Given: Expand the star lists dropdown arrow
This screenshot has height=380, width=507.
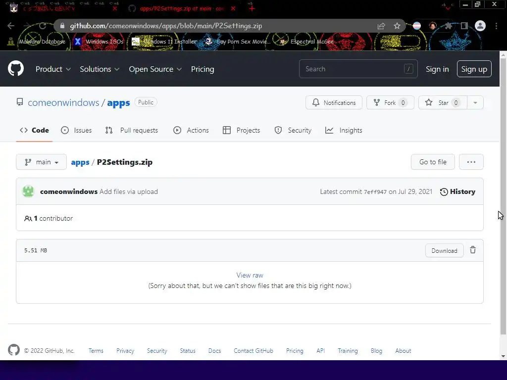Looking at the screenshot, I should coord(475,103).
